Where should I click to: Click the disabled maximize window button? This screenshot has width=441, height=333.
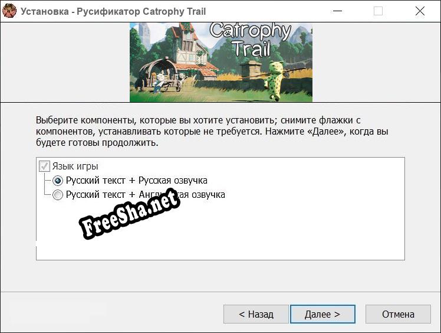coord(378,11)
